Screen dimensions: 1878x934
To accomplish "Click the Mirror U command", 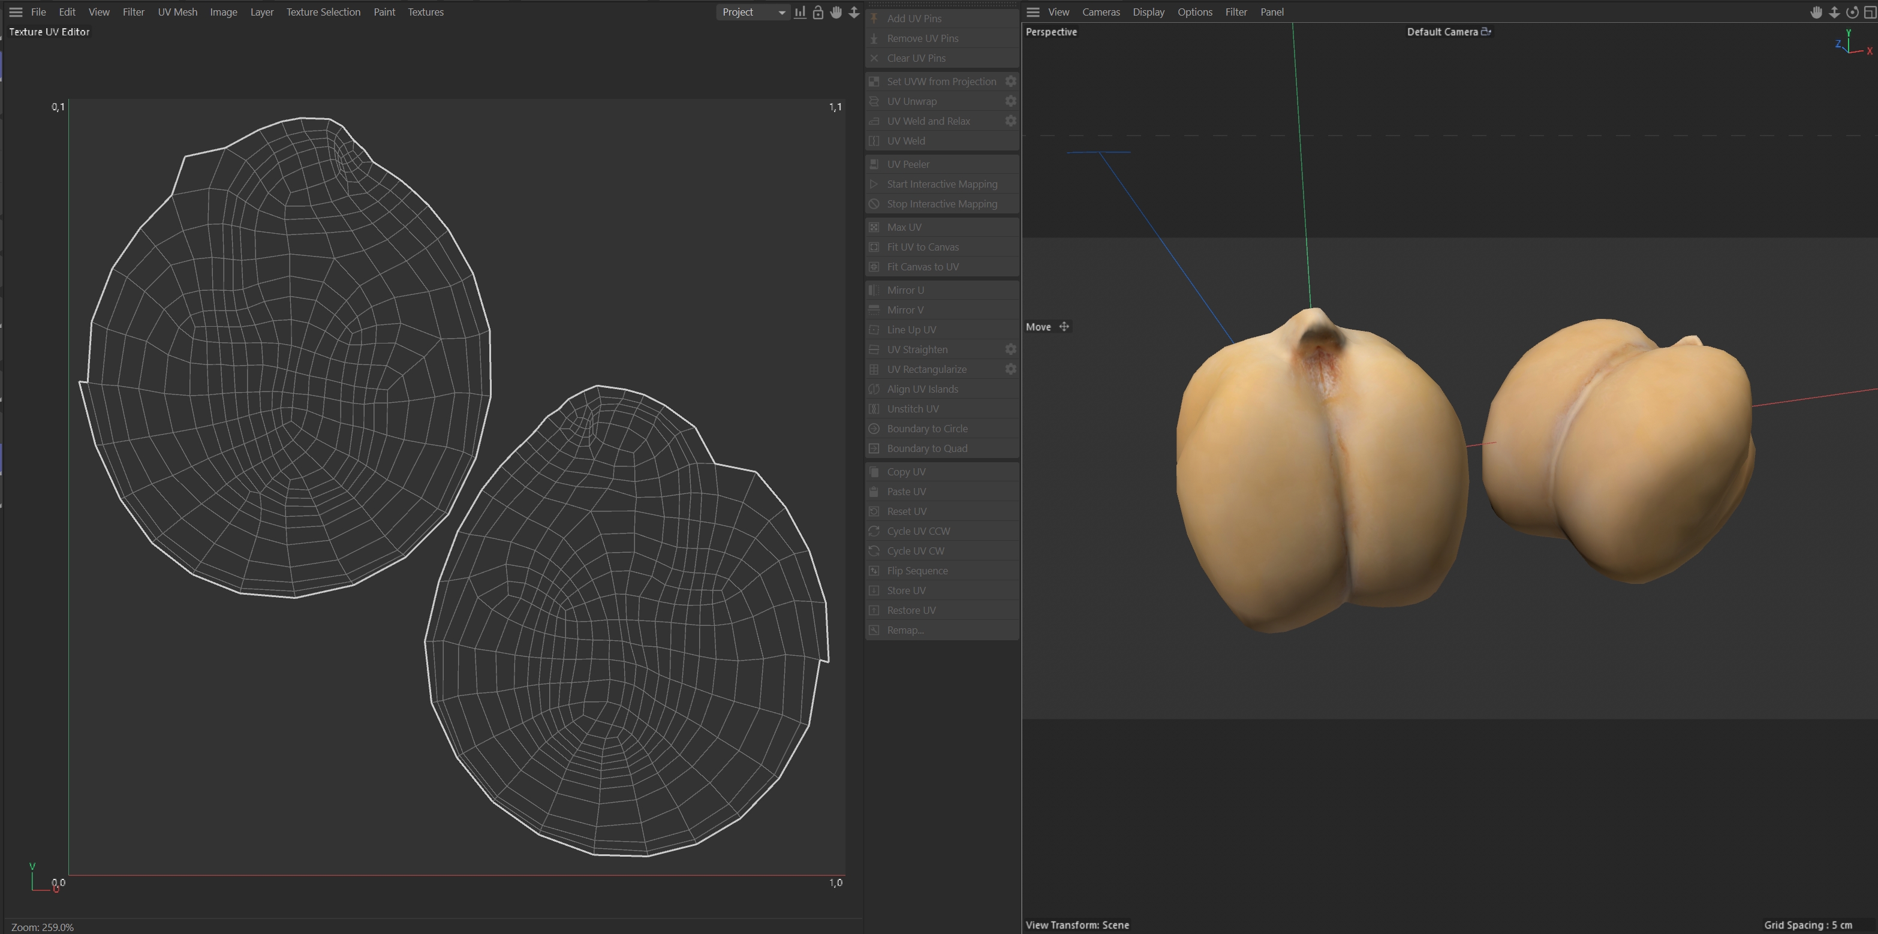I will 905,290.
